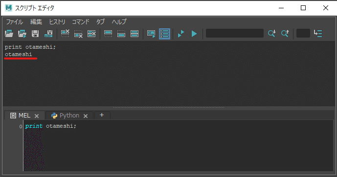Screen dimensions: 337x177
Task: Click the Search Up magnifier icon
Action: [x=285, y=34]
